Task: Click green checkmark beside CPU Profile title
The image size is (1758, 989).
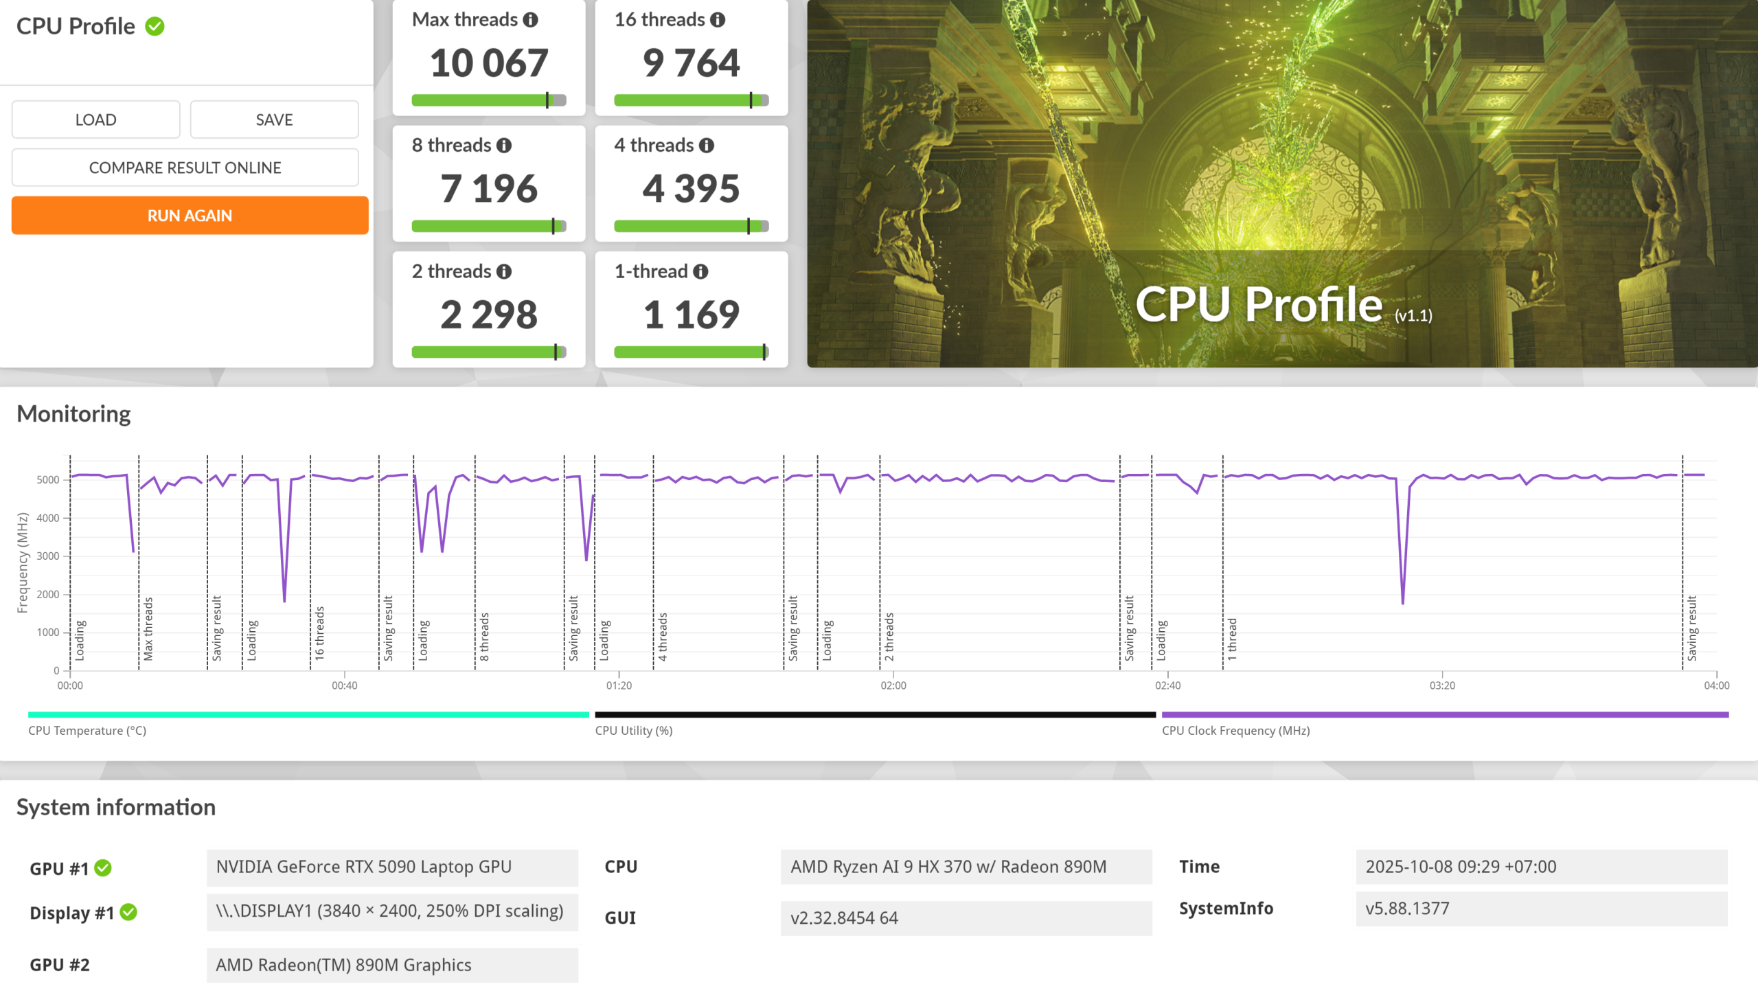Action: [x=155, y=26]
